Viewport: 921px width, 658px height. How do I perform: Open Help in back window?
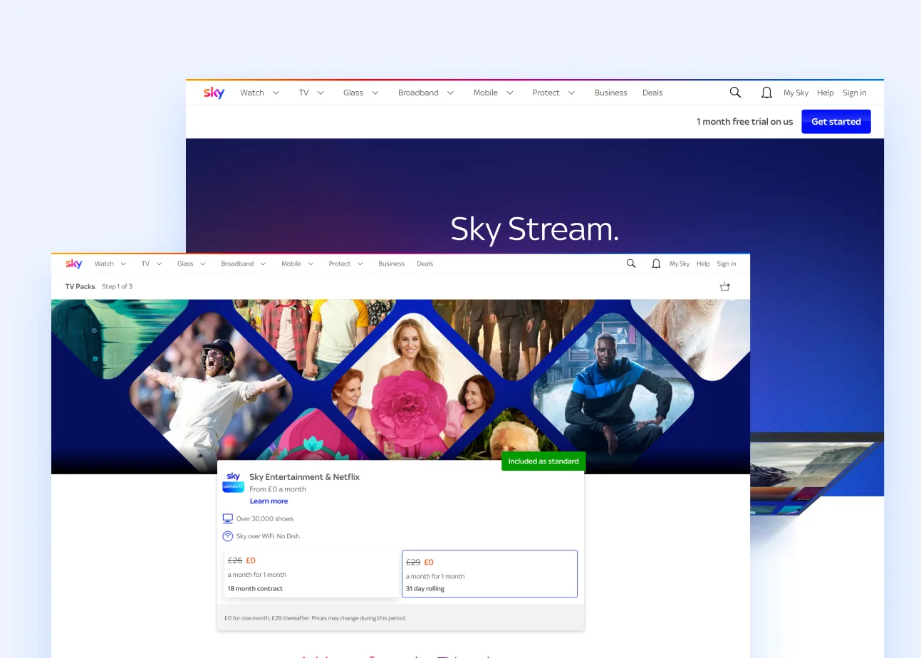(826, 93)
